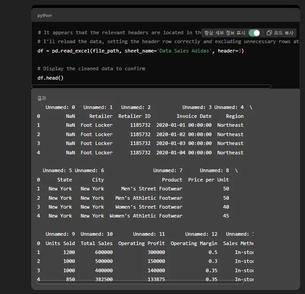Click the total sales value 500000
The height and width of the screenshot is (294, 305).
[x=104, y=262]
